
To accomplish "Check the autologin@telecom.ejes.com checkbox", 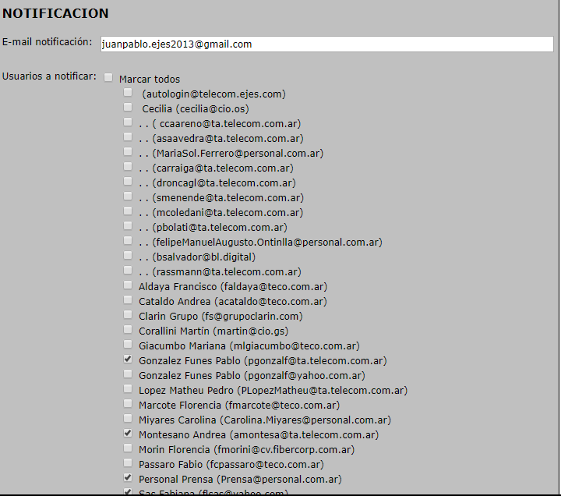I will click(128, 94).
